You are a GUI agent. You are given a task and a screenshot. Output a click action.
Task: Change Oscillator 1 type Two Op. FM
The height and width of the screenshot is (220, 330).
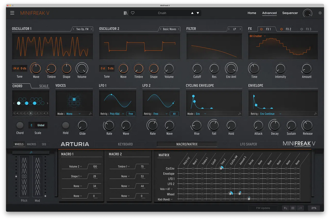click(x=82, y=29)
